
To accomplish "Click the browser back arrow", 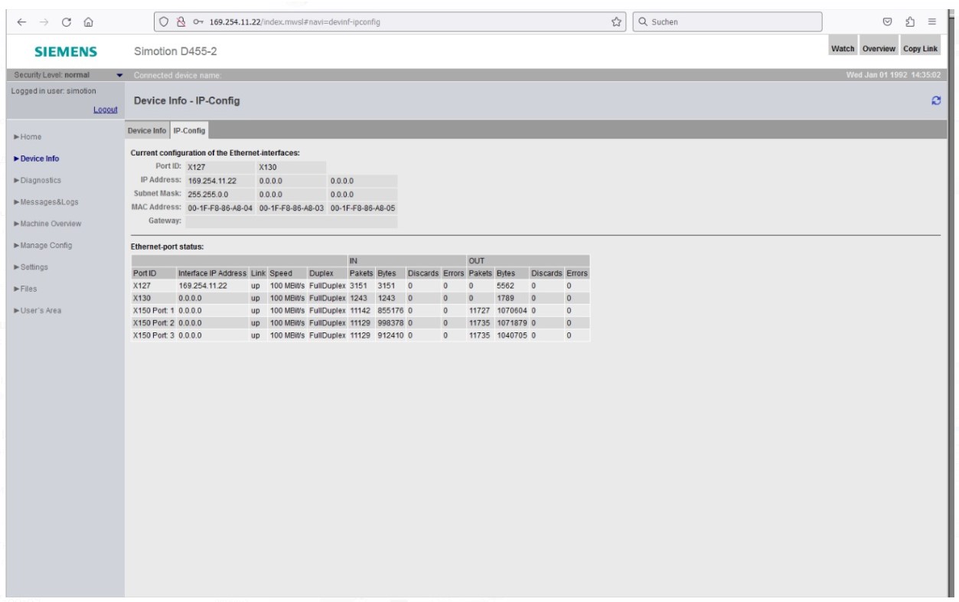I will point(21,22).
